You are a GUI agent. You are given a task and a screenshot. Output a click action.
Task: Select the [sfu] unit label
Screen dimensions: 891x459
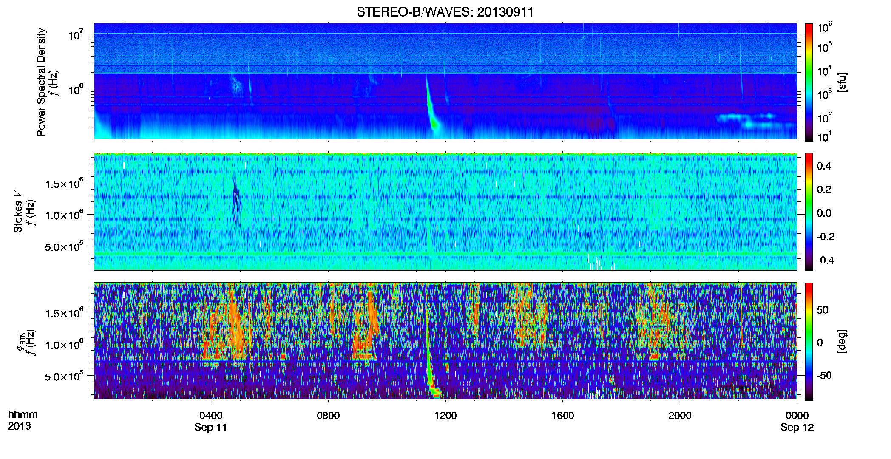click(x=842, y=82)
